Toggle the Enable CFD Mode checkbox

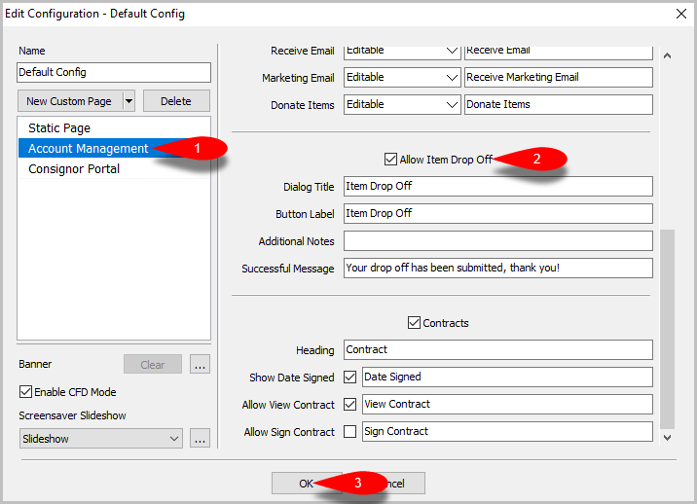click(x=25, y=392)
